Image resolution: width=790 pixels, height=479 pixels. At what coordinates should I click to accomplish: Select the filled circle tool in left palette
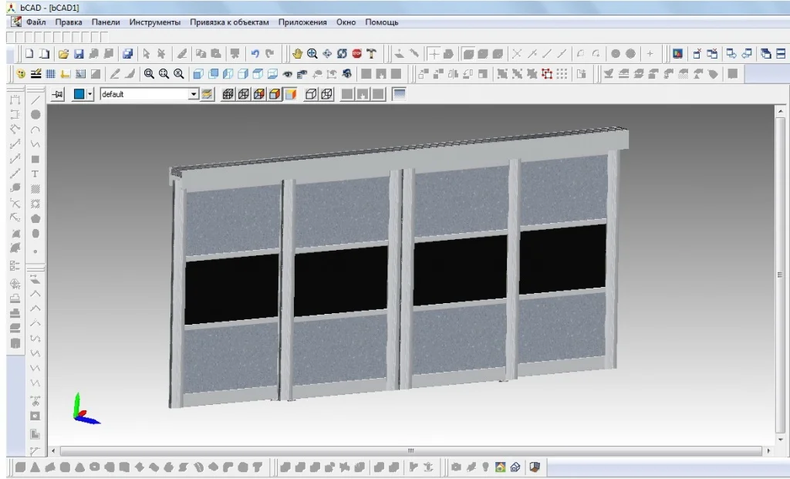pos(35,114)
